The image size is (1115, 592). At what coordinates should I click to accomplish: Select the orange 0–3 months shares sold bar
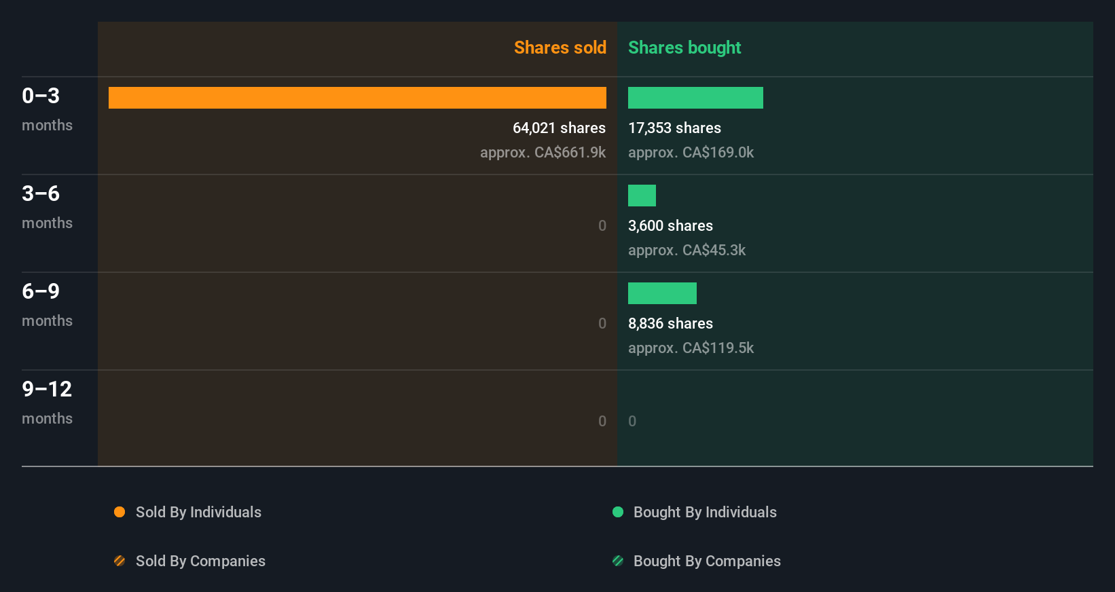[357, 98]
